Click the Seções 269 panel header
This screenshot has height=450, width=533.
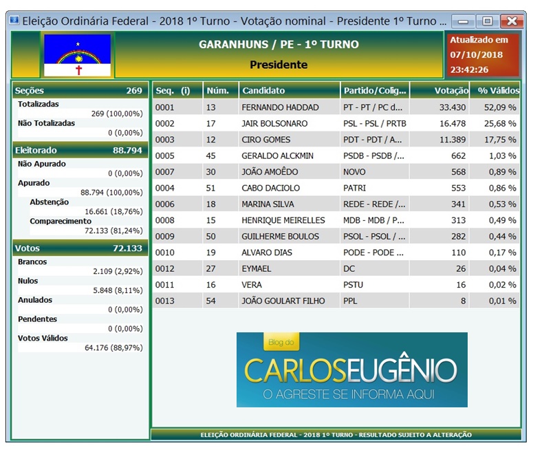tap(80, 90)
